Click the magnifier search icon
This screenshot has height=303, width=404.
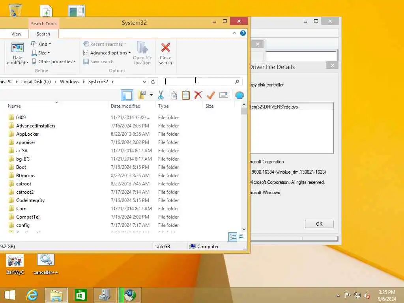pos(237,82)
